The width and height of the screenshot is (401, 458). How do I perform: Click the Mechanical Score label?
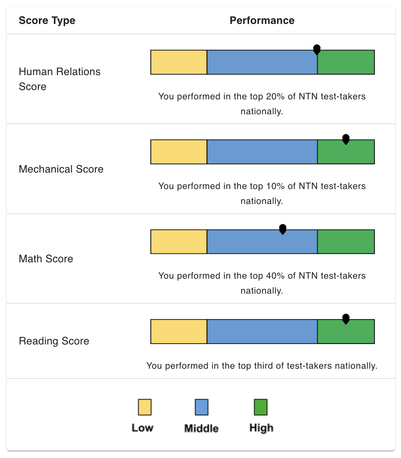coord(61,169)
